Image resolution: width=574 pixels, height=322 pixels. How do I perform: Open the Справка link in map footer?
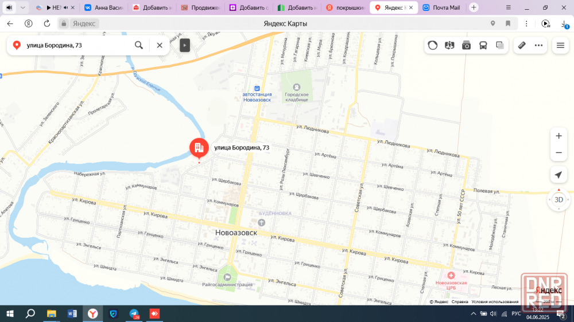click(460, 302)
